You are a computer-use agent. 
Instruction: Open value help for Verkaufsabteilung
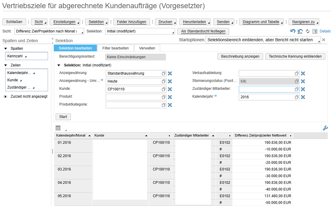[297, 73]
